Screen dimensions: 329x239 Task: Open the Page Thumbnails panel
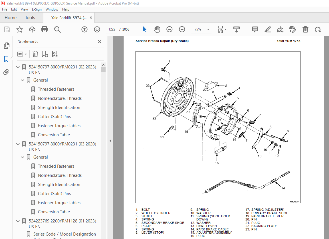click(x=7, y=46)
